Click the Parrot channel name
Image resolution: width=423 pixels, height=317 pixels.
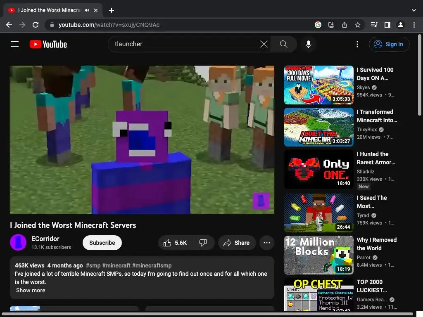pyautogui.click(x=364, y=258)
